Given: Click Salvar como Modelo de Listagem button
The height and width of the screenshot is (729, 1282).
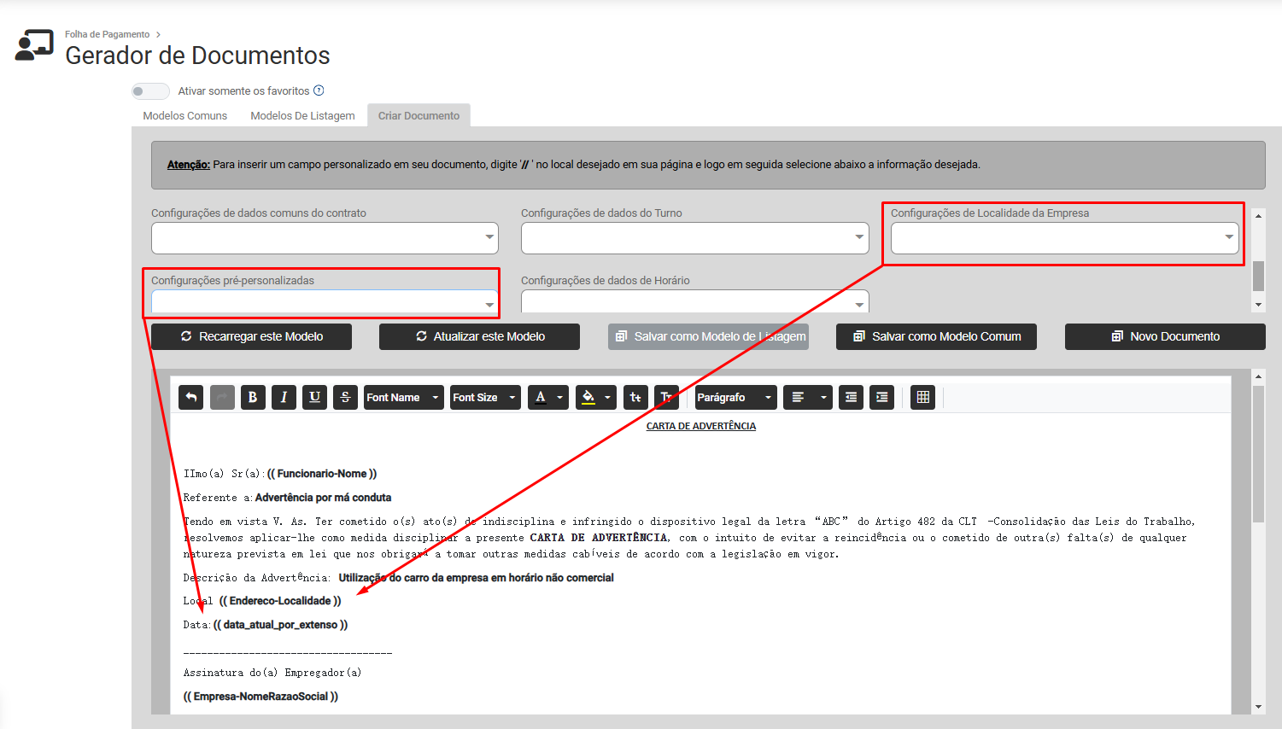Looking at the screenshot, I should tap(708, 336).
